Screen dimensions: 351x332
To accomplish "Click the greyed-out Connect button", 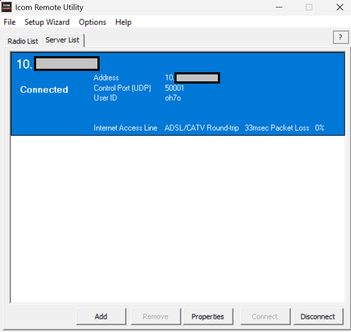I will point(265,317).
